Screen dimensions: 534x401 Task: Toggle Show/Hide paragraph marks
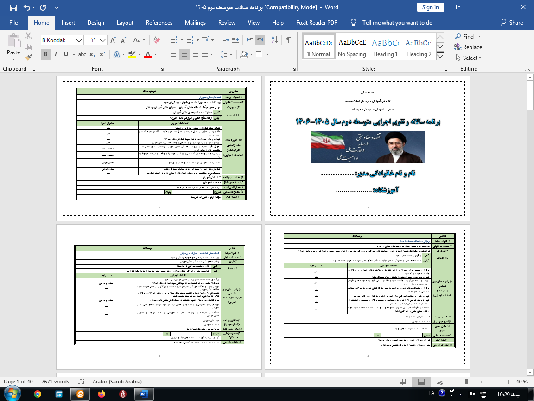pyautogui.click(x=288, y=40)
